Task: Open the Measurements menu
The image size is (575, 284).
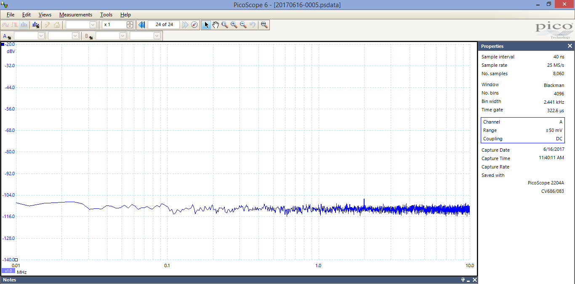Action: coord(76,15)
